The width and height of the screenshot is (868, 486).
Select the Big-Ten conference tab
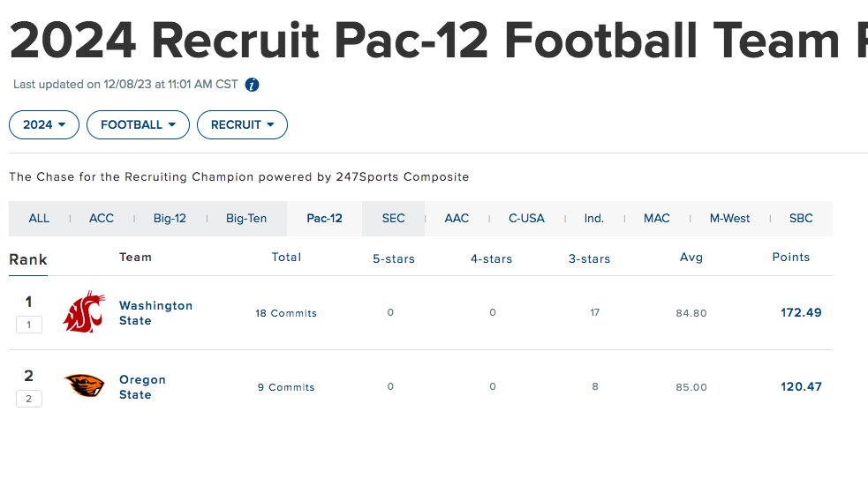(x=246, y=219)
